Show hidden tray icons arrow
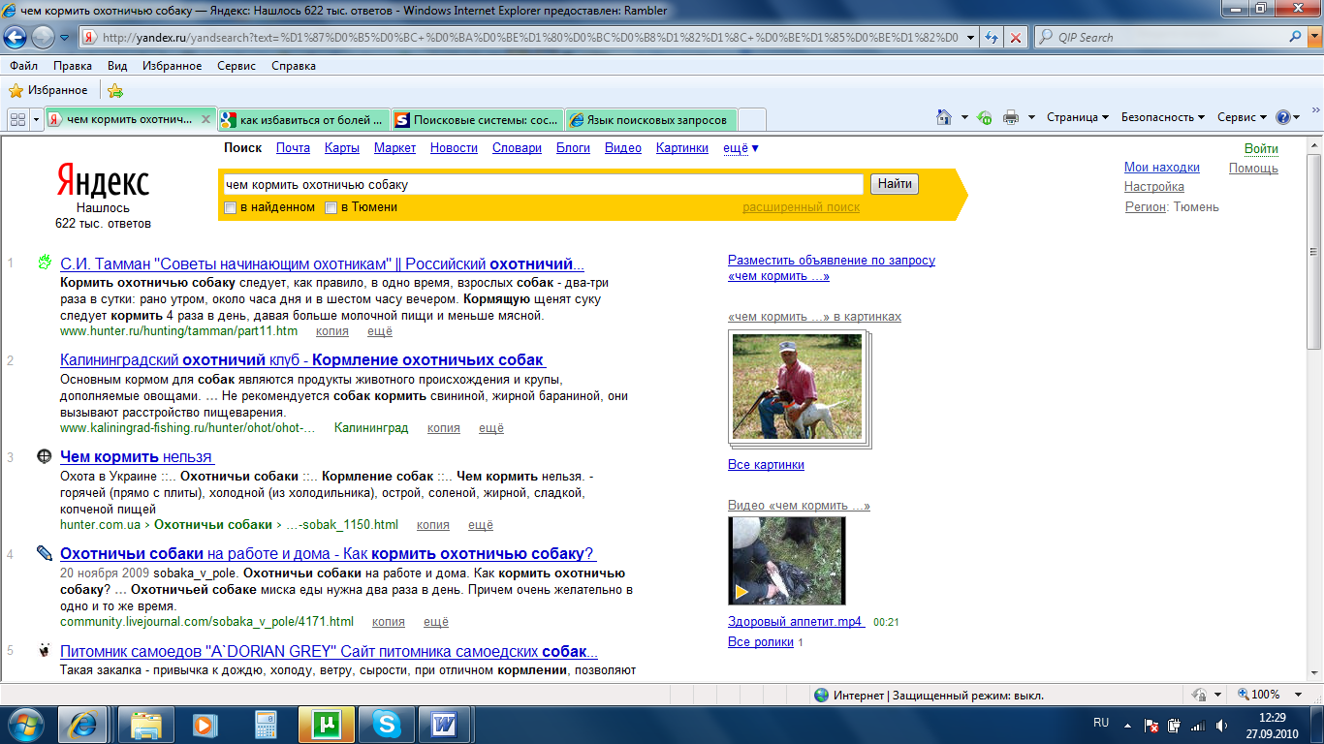This screenshot has width=1324, height=744. (x=1127, y=725)
